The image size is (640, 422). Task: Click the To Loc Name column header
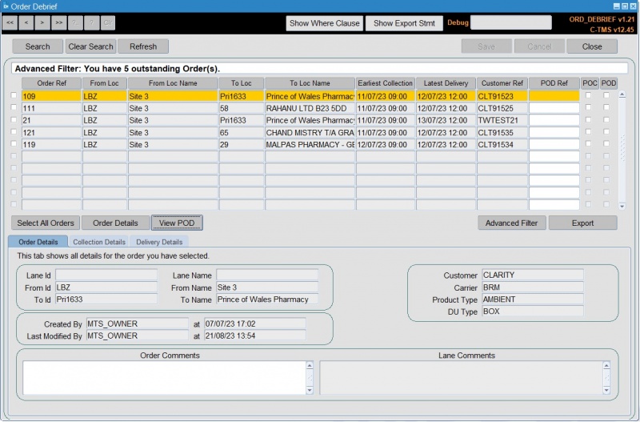pyautogui.click(x=310, y=83)
